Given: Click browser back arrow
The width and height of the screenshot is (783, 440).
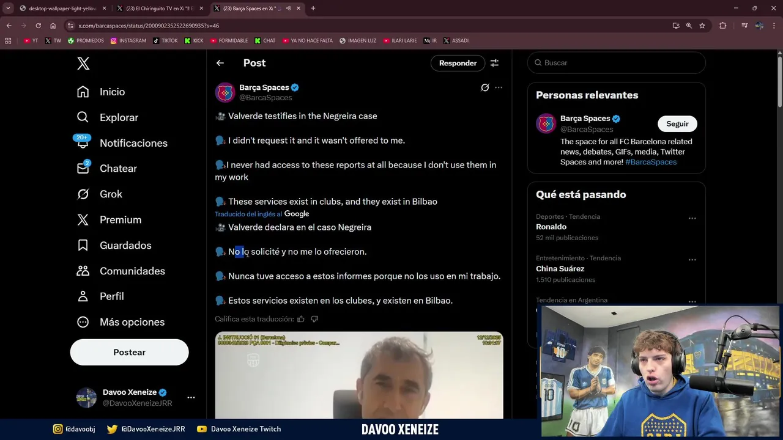Looking at the screenshot, I should tap(9, 26).
